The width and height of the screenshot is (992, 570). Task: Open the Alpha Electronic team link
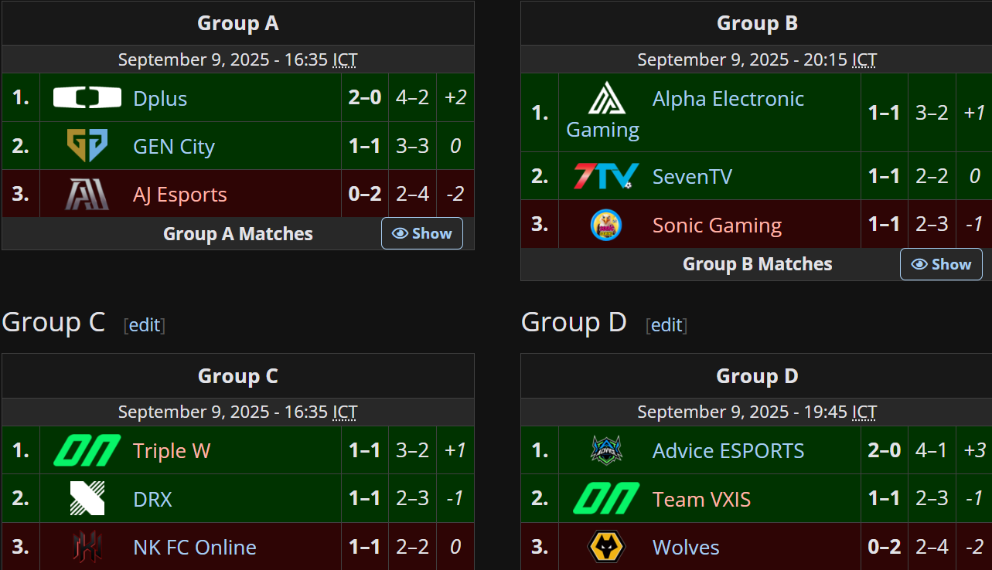(728, 99)
